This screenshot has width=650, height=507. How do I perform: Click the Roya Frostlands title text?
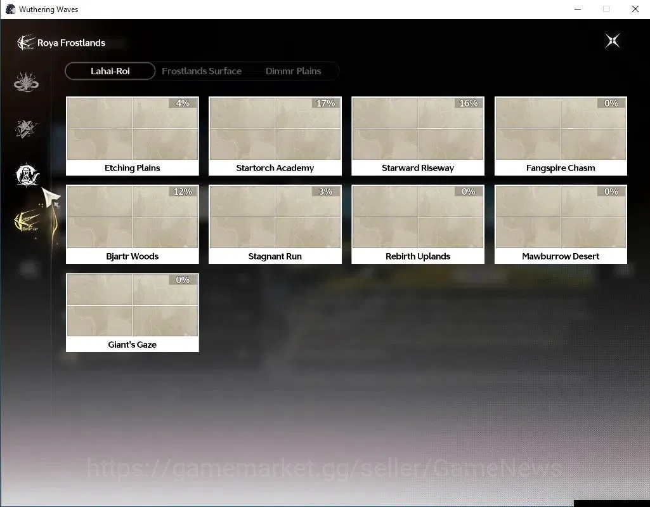point(71,43)
